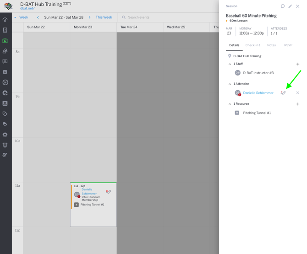The height and width of the screenshot is (254, 307).
Task: Open the R square icon in sidebar
Action: pyautogui.click(x=5, y=103)
